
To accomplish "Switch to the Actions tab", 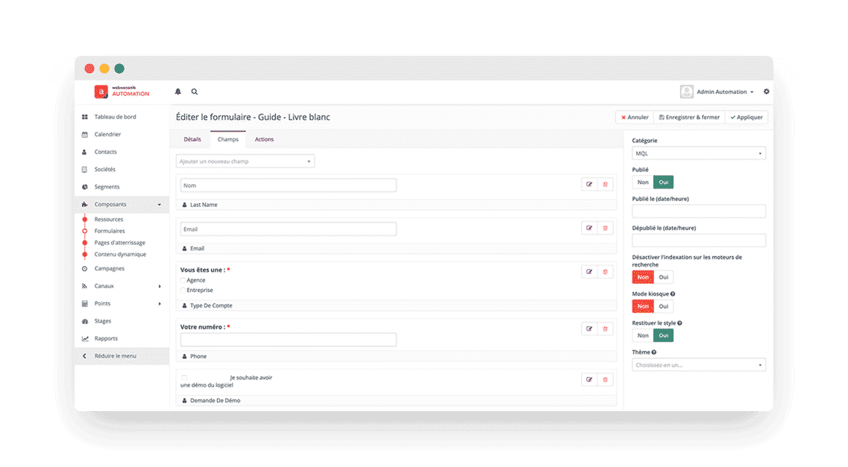I will pyautogui.click(x=264, y=139).
